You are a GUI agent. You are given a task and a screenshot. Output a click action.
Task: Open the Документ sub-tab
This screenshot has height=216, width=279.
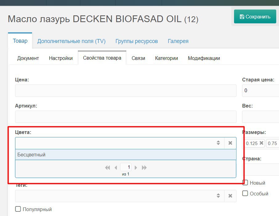point(28,58)
